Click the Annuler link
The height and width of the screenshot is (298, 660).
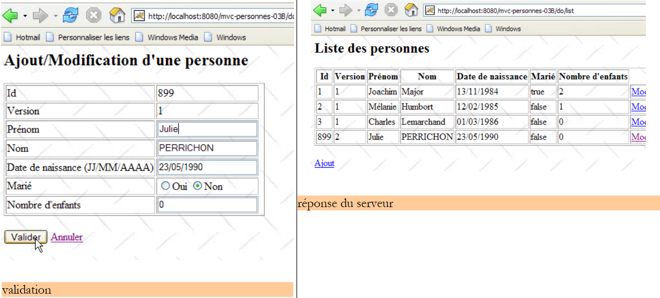click(x=67, y=237)
